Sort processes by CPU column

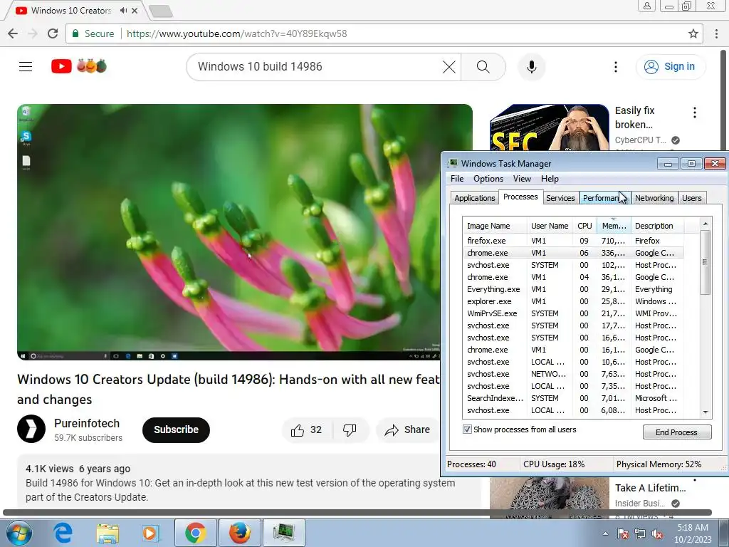pyautogui.click(x=584, y=226)
